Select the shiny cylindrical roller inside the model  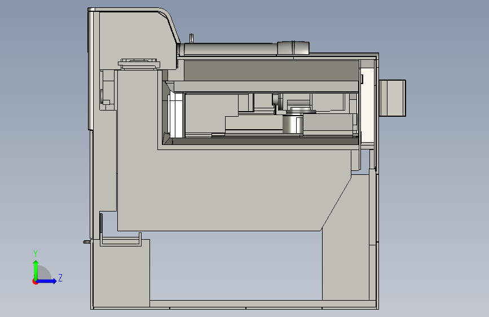click(292, 124)
